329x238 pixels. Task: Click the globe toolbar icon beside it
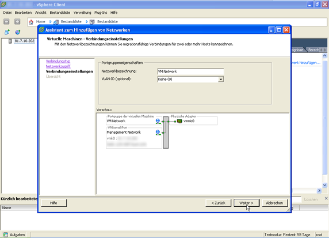[18, 32]
